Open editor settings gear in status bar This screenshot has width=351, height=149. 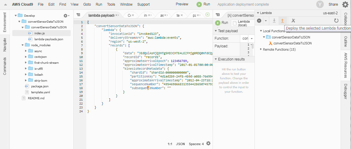208,143
